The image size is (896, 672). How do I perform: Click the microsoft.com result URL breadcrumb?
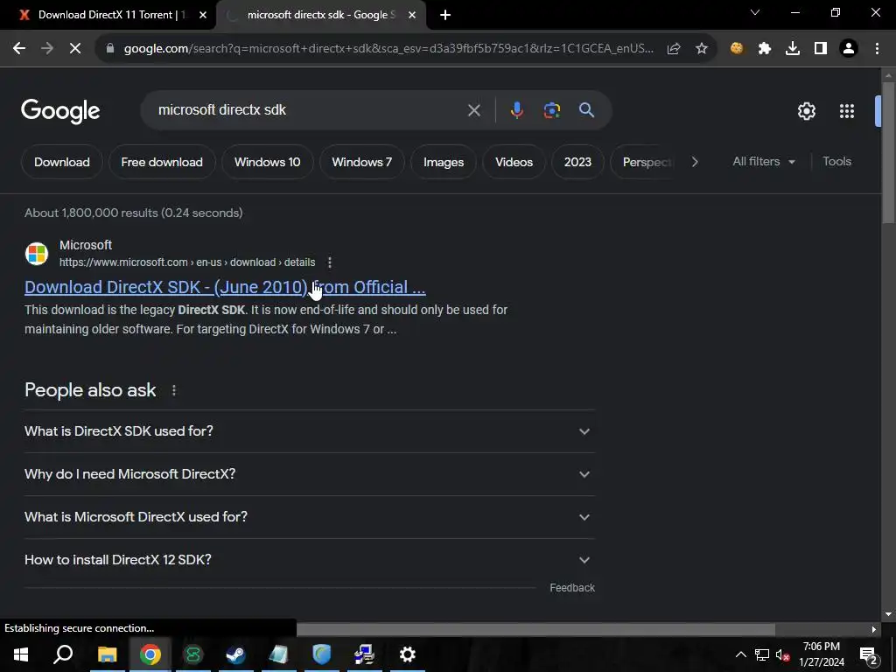[187, 262]
